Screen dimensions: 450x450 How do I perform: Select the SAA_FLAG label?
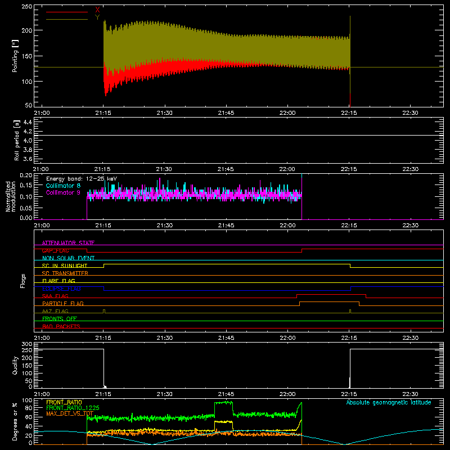(55, 296)
